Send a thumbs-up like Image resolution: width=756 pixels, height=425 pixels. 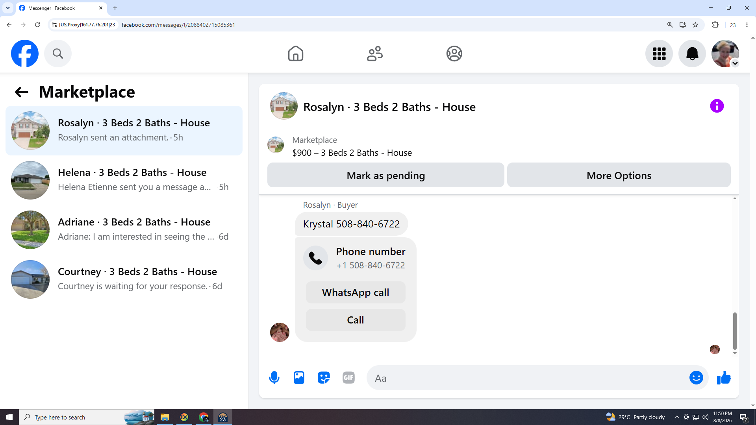click(x=724, y=378)
